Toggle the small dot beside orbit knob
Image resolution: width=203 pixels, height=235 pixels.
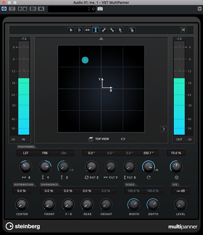coord(157,170)
